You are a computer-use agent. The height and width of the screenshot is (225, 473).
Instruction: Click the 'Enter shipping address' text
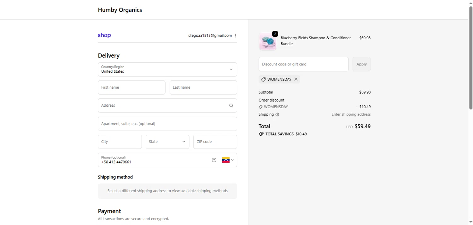click(351, 115)
